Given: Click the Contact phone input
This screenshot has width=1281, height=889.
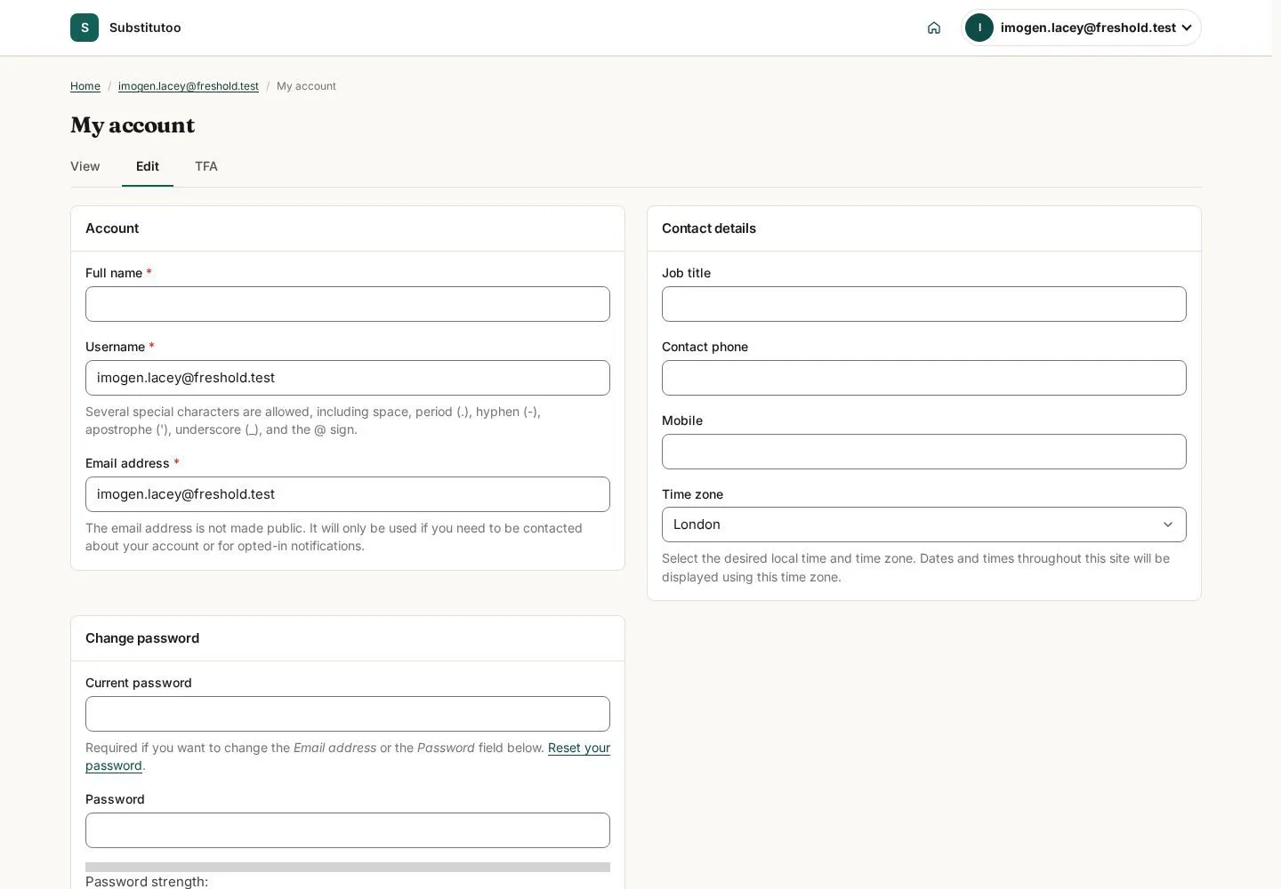Looking at the screenshot, I should click(924, 378).
